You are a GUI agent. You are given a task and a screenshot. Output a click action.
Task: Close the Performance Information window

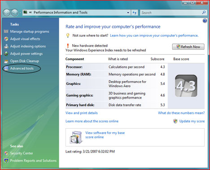click(x=201, y=3)
